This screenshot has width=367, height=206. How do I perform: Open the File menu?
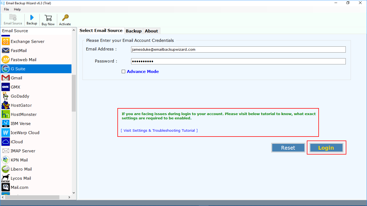coord(6,9)
